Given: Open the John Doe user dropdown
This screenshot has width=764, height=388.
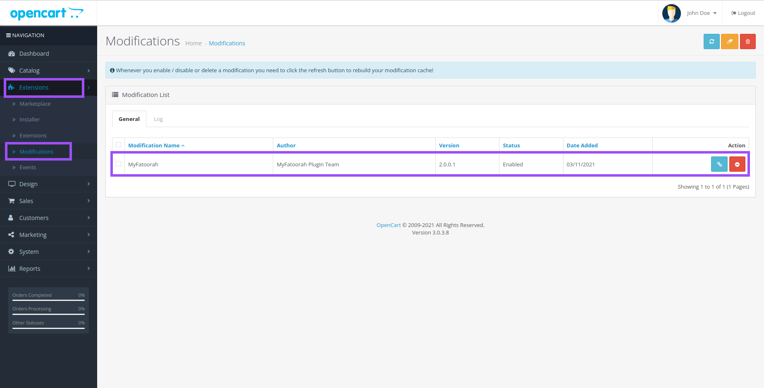Looking at the screenshot, I should [702, 13].
